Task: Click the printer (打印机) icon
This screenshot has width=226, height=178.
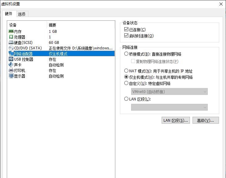Action: pyautogui.click(x=11, y=70)
